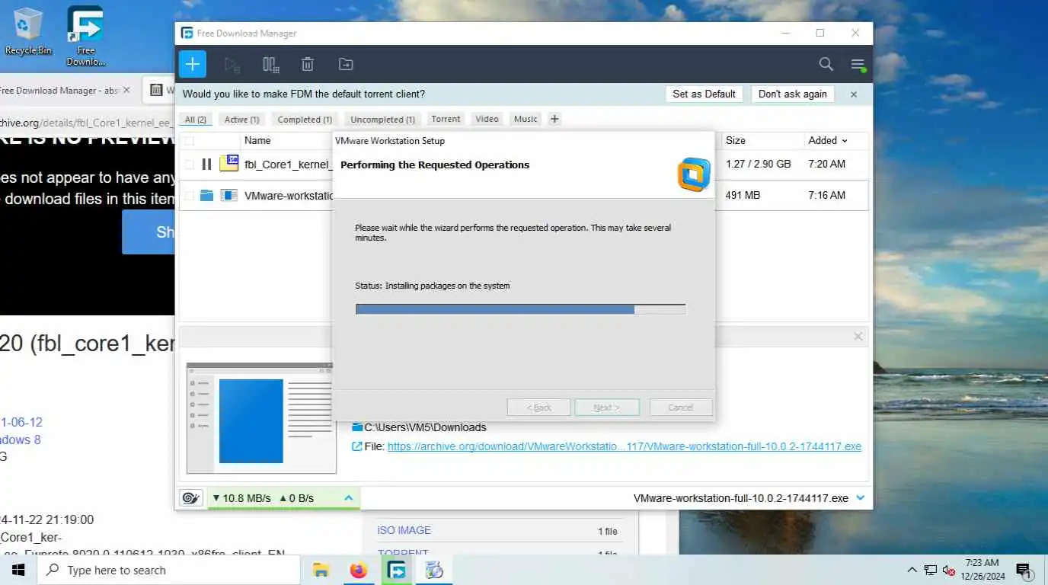Switch to Firefox in the taskbar
The height and width of the screenshot is (585, 1048).
click(358, 570)
